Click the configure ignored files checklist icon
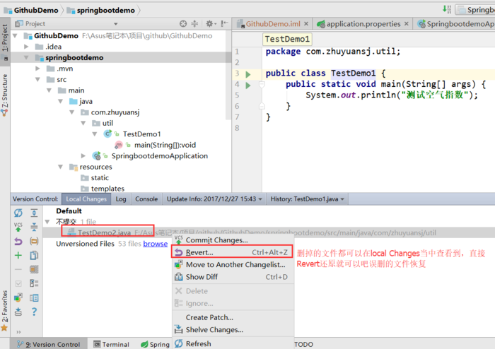 coord(34,283)
